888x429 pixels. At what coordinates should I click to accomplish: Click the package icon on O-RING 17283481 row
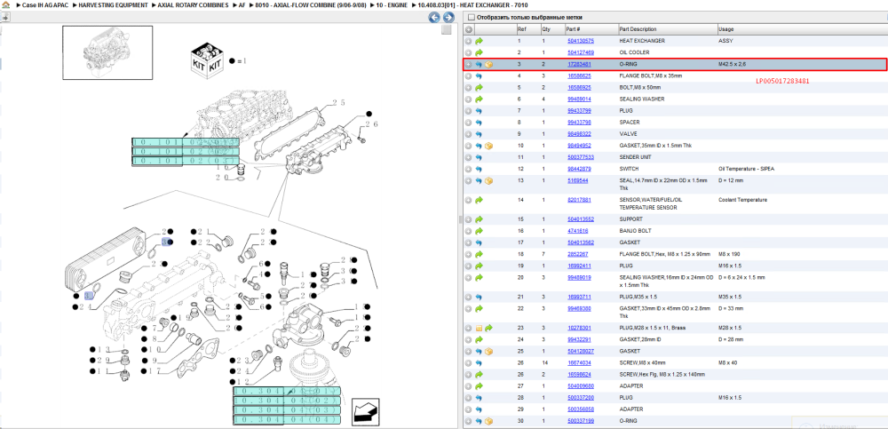tap(488, 65)
